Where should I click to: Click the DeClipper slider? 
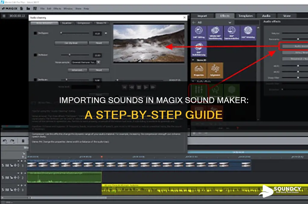[x=75, y=33]
